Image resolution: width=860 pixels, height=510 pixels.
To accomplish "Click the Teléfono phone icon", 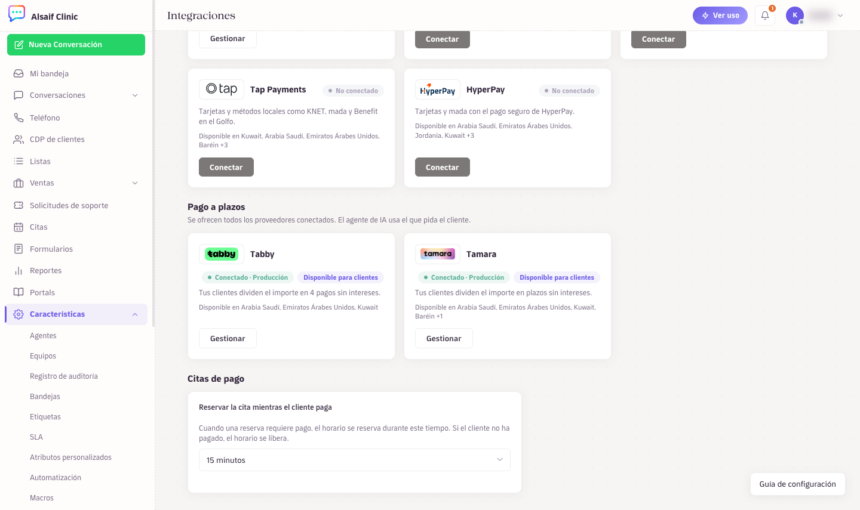I will 19,118.
